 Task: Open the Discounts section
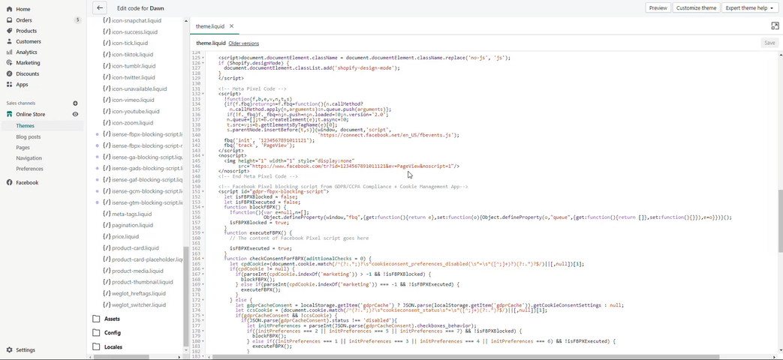[x=27, y=74]
